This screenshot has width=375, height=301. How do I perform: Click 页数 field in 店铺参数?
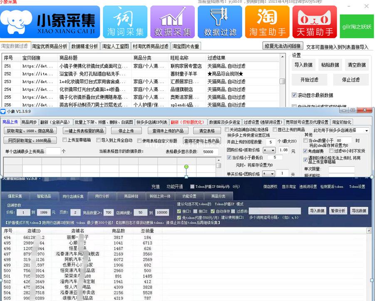point(76,212)
